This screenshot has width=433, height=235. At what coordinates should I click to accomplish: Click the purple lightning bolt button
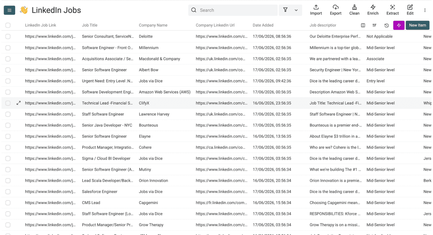point(399,25)
